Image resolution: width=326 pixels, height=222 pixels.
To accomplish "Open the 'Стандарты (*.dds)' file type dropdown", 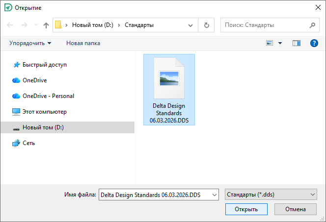I will 271,195.
